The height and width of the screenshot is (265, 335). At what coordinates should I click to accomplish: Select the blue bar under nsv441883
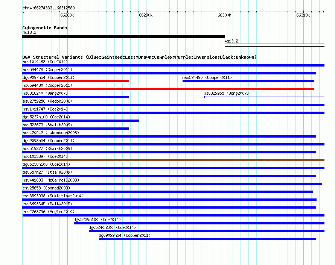[172, 184]
